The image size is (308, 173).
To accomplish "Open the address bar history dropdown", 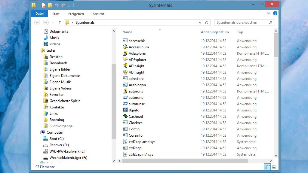I will tap(200, 23).
